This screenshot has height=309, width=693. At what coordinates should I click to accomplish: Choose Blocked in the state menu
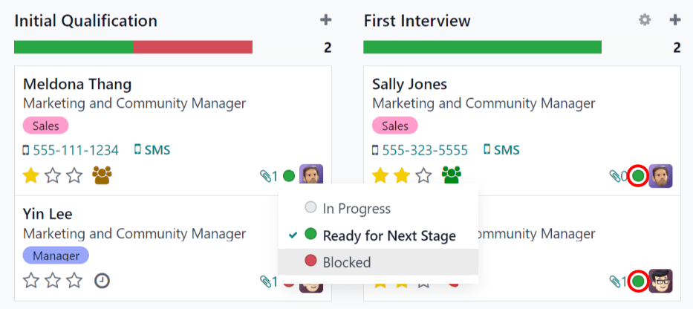coord(346,261)
